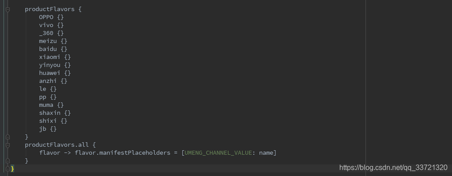452x176 pixels.
Task: Click the baidu flavor entry
Action: pyautogui.click(x=53, y=49)
